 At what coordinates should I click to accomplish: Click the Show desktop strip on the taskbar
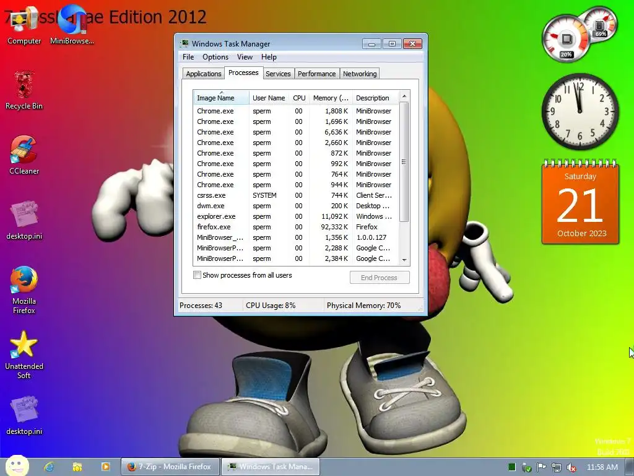(x=630, y=467)
